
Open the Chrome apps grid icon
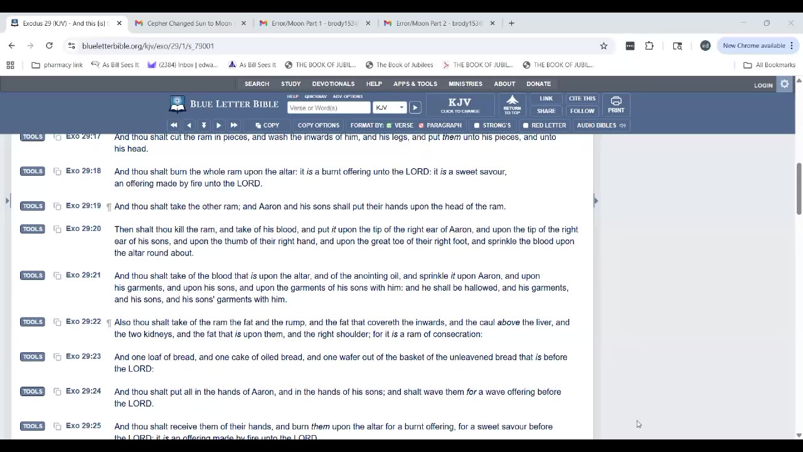10,65
